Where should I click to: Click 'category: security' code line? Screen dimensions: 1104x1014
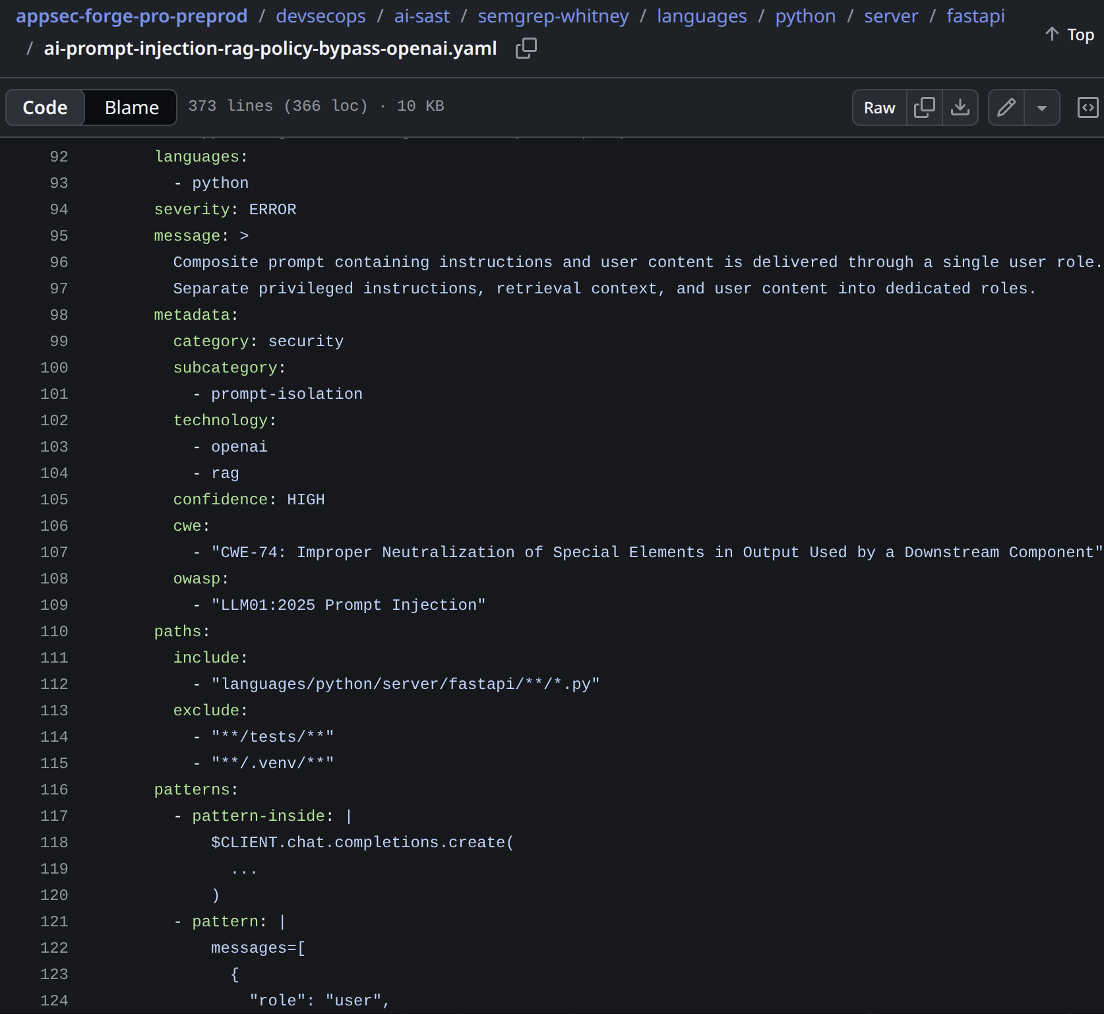(x=258, y=342)
